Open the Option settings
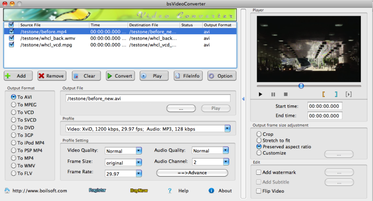This screenshot has width=373, height=201. [222, 76]
